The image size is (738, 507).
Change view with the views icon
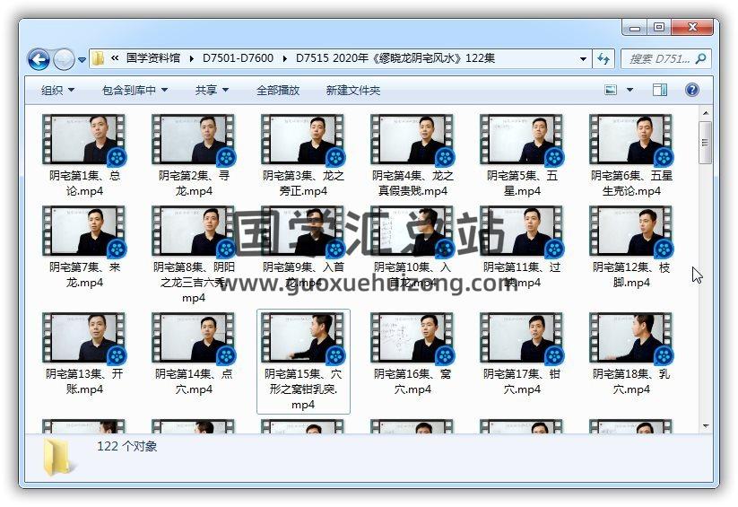[611, 90]
